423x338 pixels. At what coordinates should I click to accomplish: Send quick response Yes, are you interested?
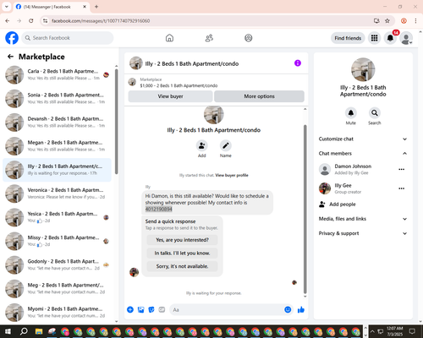pos(182,240)
